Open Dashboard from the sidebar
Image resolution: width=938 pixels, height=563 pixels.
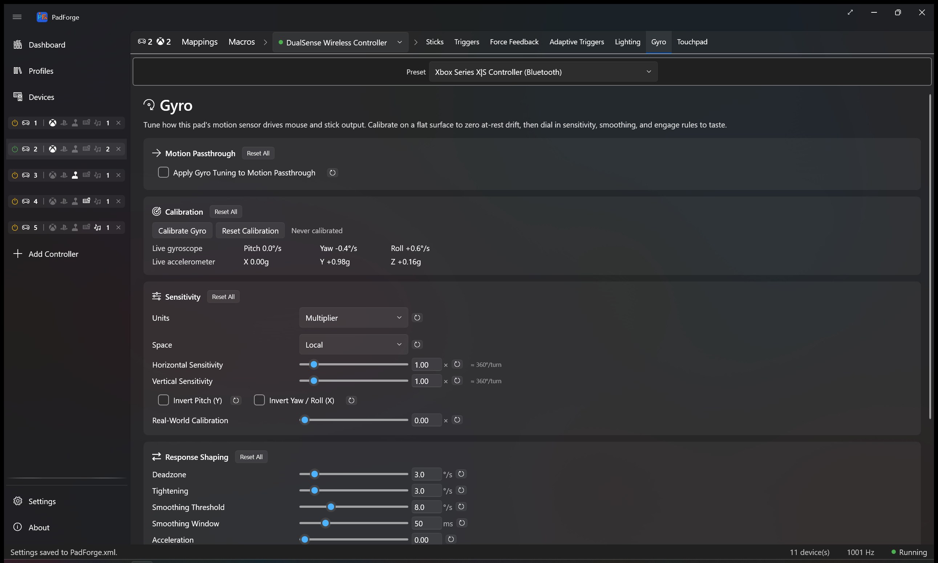click(67, 45)
